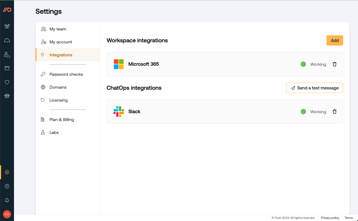The image size is (358, 221).
Task: Open the Privacy policy link
Action: (330, 218)
